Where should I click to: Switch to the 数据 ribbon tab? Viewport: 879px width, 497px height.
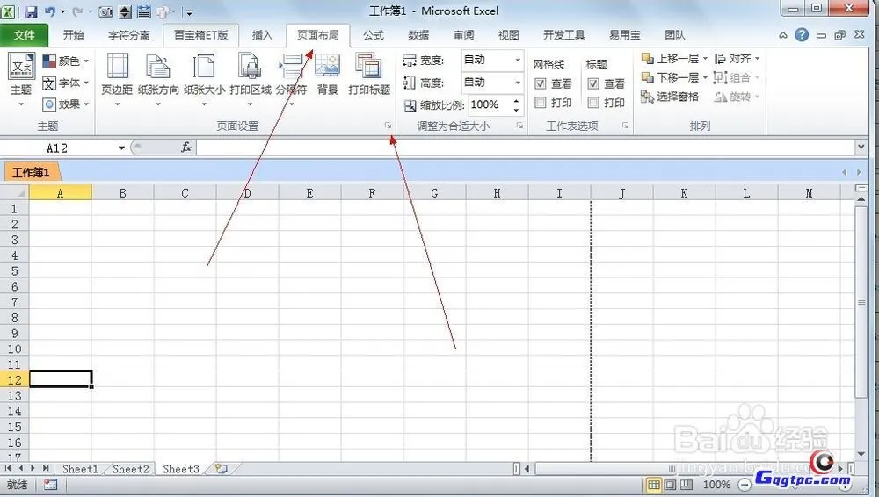(418, 35)
